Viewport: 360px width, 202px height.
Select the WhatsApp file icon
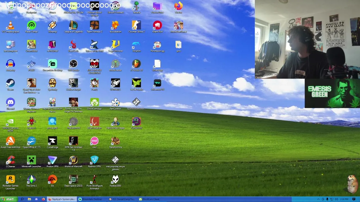(157, 66)
